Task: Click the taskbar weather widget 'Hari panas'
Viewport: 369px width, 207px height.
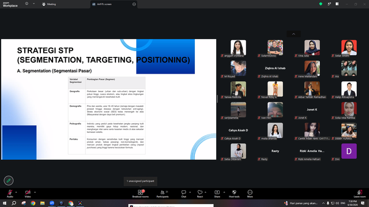Action: click(301, 203)
